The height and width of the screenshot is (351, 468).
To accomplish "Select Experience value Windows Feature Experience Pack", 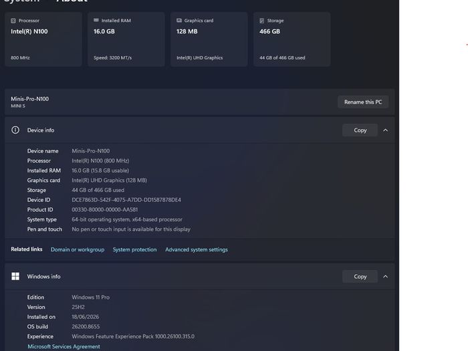I will [133, 336].
